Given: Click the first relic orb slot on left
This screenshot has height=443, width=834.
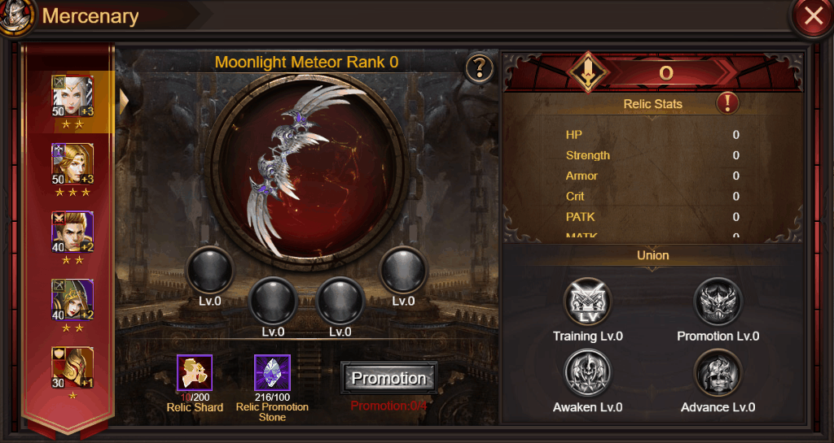Looking at the screenshot, I should click(210, 270).
